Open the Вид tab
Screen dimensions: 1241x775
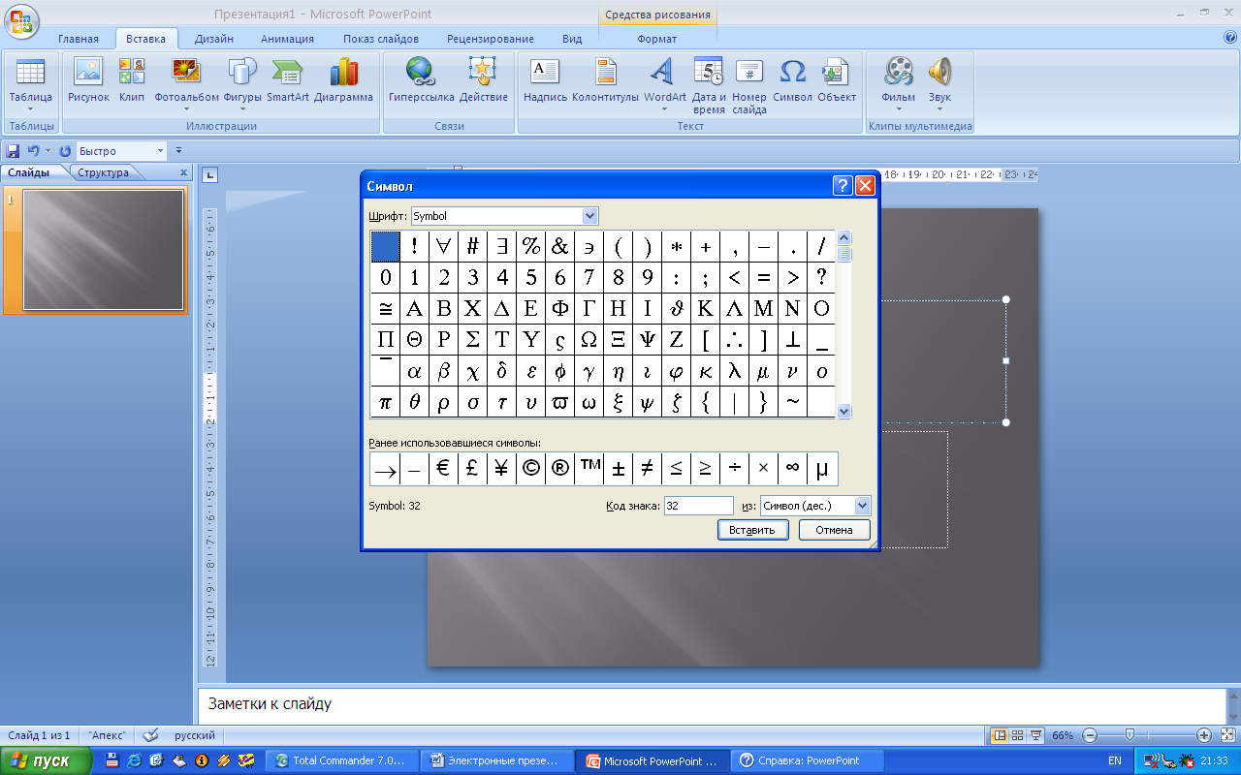tap(572, 39)
